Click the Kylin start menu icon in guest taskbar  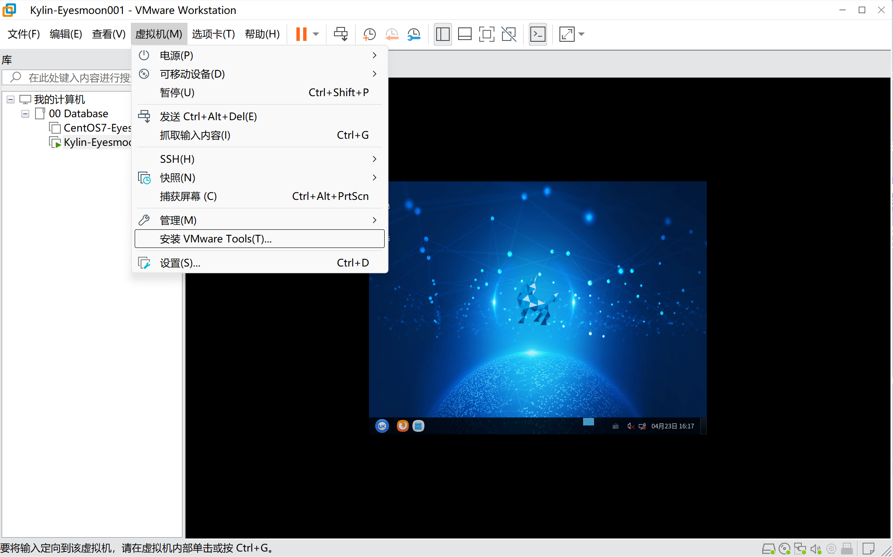(382, 426)
